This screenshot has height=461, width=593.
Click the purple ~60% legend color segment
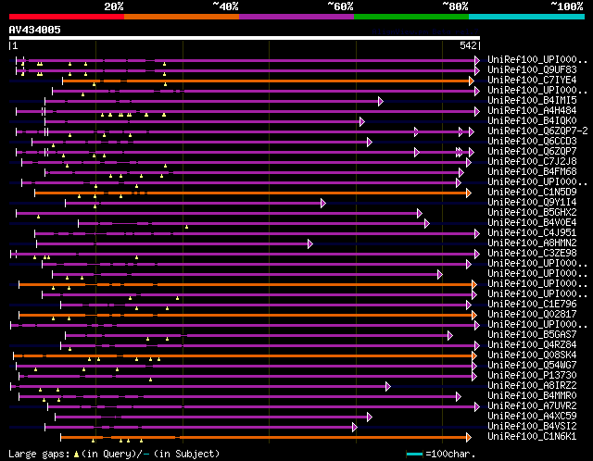point(296,17)
